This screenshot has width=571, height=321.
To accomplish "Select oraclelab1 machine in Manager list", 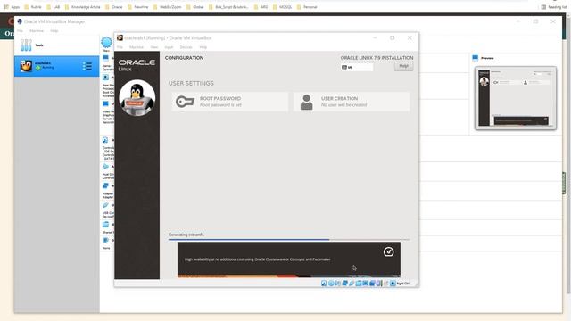I will click(56, 66).
